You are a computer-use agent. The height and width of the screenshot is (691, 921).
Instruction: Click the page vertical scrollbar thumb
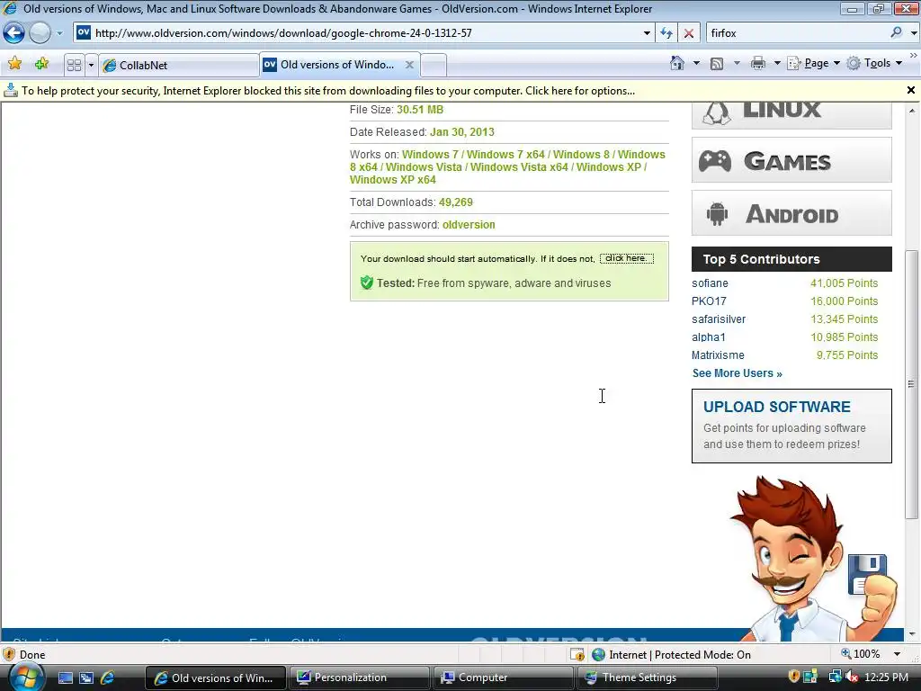click(912, 383)
